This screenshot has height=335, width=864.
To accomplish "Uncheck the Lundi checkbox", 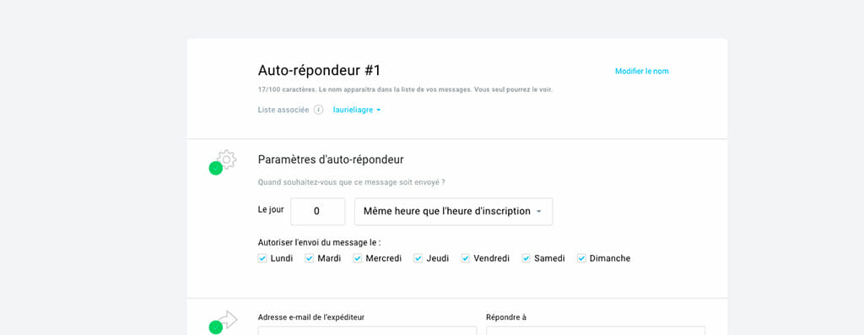I will tap(262, 258).
